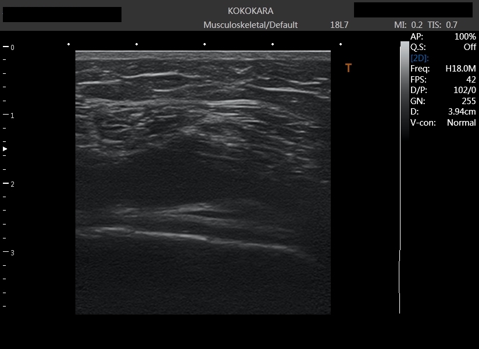Click the ultrasound image area
Viewport: 479px width, 349px height.
point(203,182)
